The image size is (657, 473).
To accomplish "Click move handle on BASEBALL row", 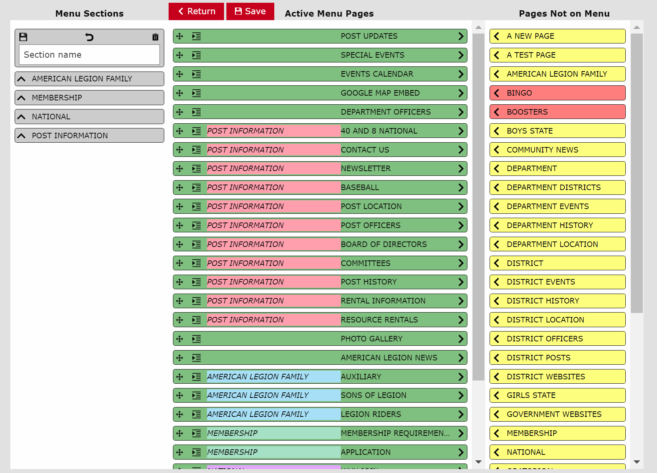I will [180, 188].
